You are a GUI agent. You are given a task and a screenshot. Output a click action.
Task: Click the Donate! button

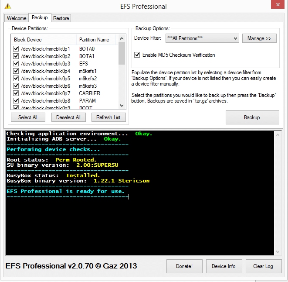pos(184,266)
